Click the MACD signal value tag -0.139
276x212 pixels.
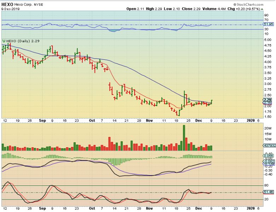[269, 164]
